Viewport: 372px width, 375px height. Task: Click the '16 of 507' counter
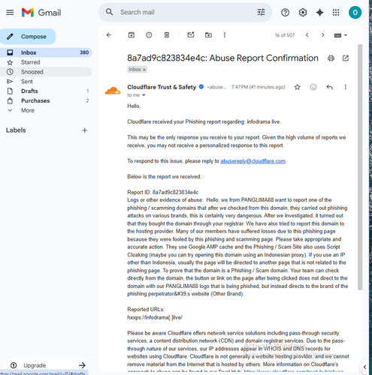tap(285, 35)
